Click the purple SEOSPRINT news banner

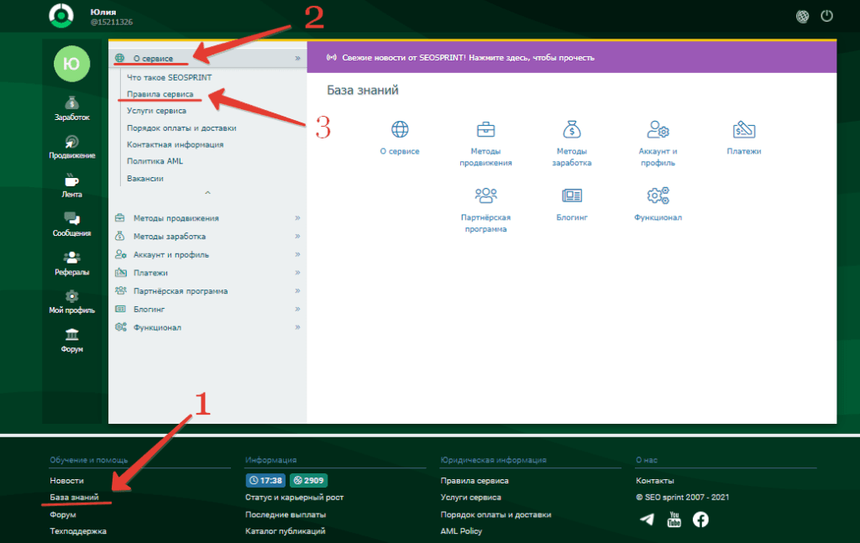click(x=571, y=58)
